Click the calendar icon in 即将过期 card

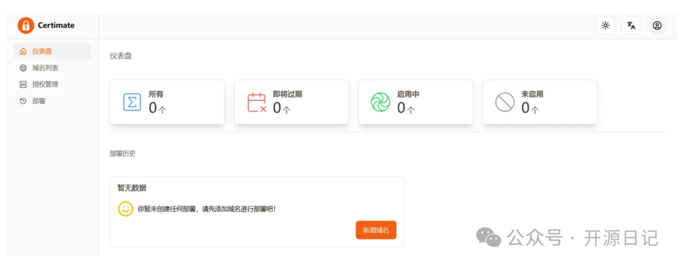tap(256, 102)
